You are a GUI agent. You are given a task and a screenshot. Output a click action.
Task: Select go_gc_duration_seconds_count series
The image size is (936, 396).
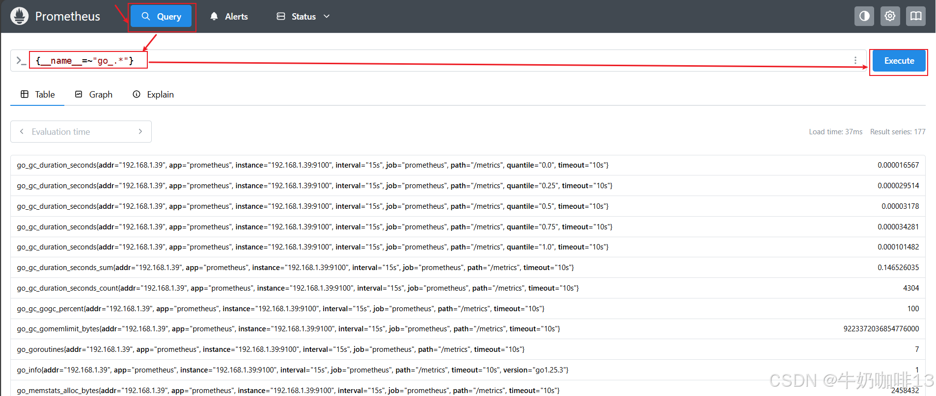point(468,288)
